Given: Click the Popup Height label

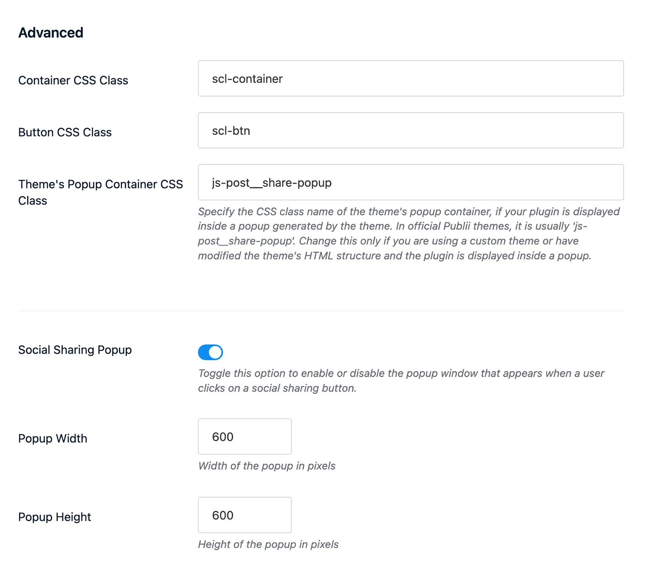Looking at the screenshot, I should point(54,516).
